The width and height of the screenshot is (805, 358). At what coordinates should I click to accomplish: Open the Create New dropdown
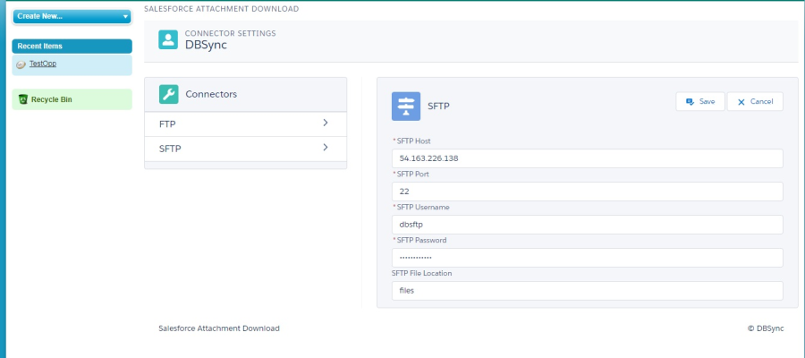(72, 16)
